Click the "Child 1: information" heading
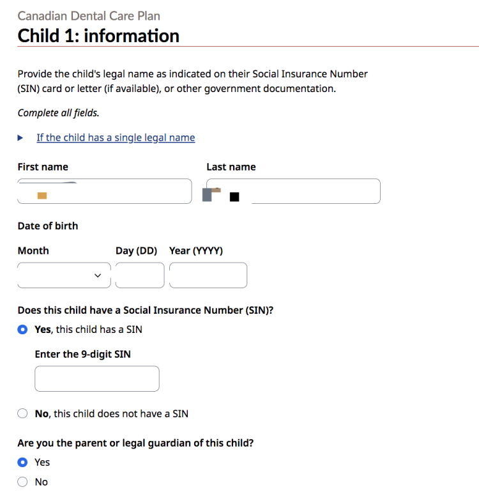Image resolution: width=479 pixels, height=501 pixels. [x=98, y=36]
